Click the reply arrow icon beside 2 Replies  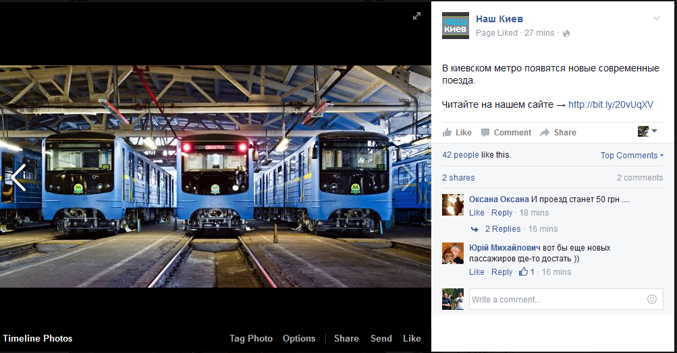pos(475,229)
